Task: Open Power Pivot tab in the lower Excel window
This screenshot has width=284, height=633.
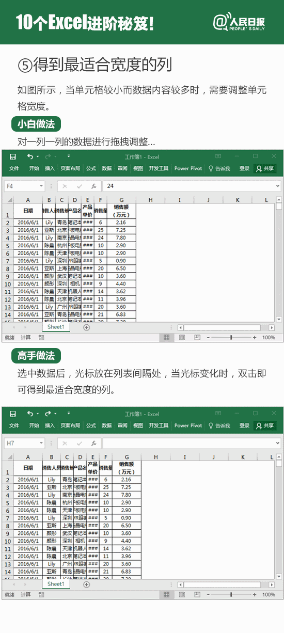Action: point(188,425)
